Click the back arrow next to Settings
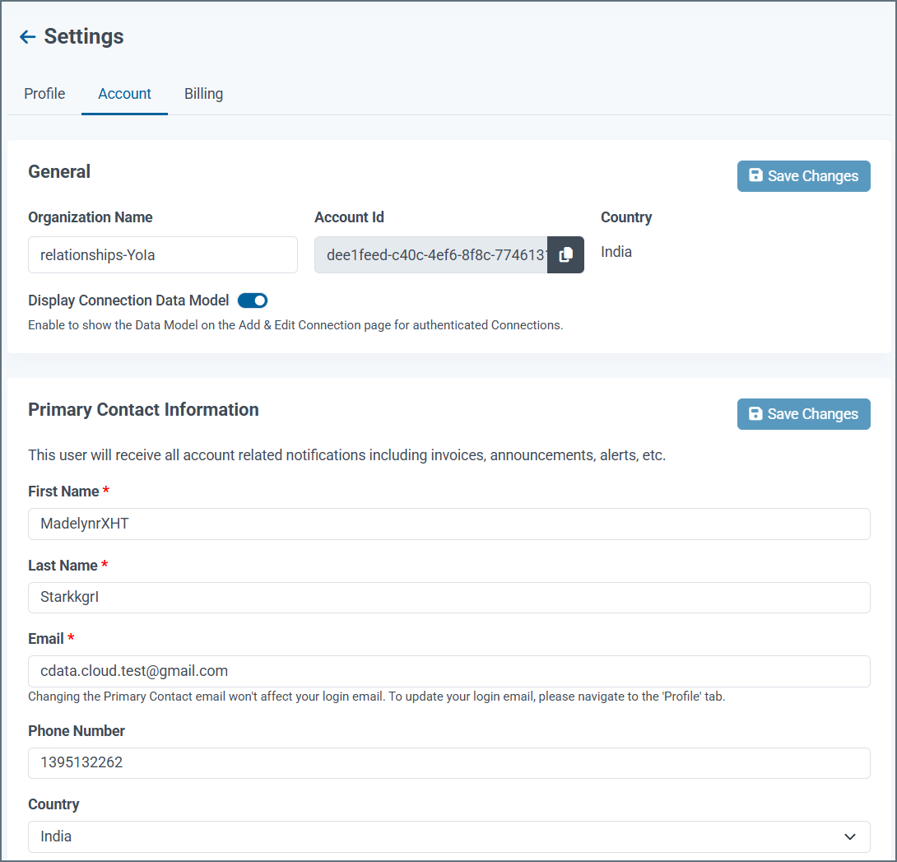 (x=27, y=36)
